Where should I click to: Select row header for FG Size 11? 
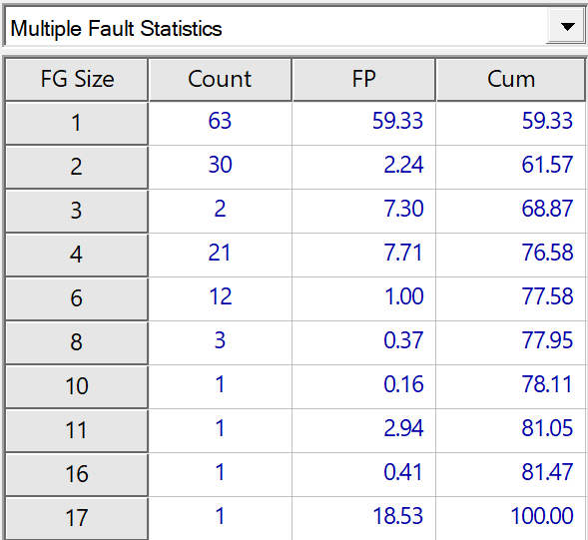(x=77, y=430)
